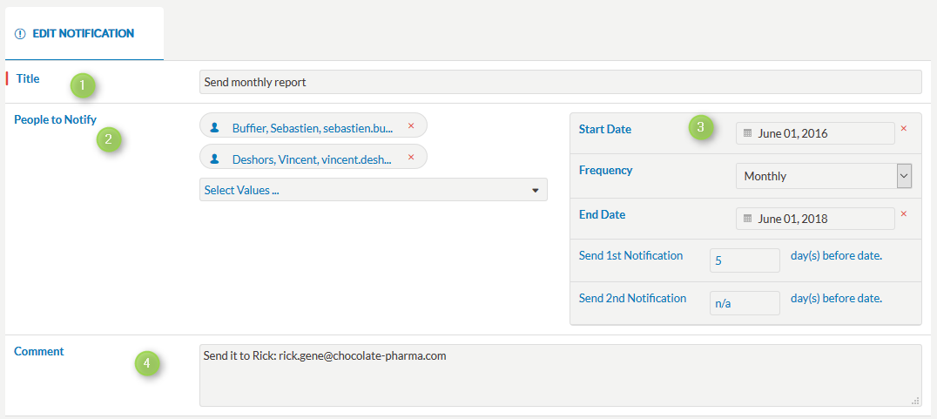Select the Edit Notification tab

coord(84,33)
